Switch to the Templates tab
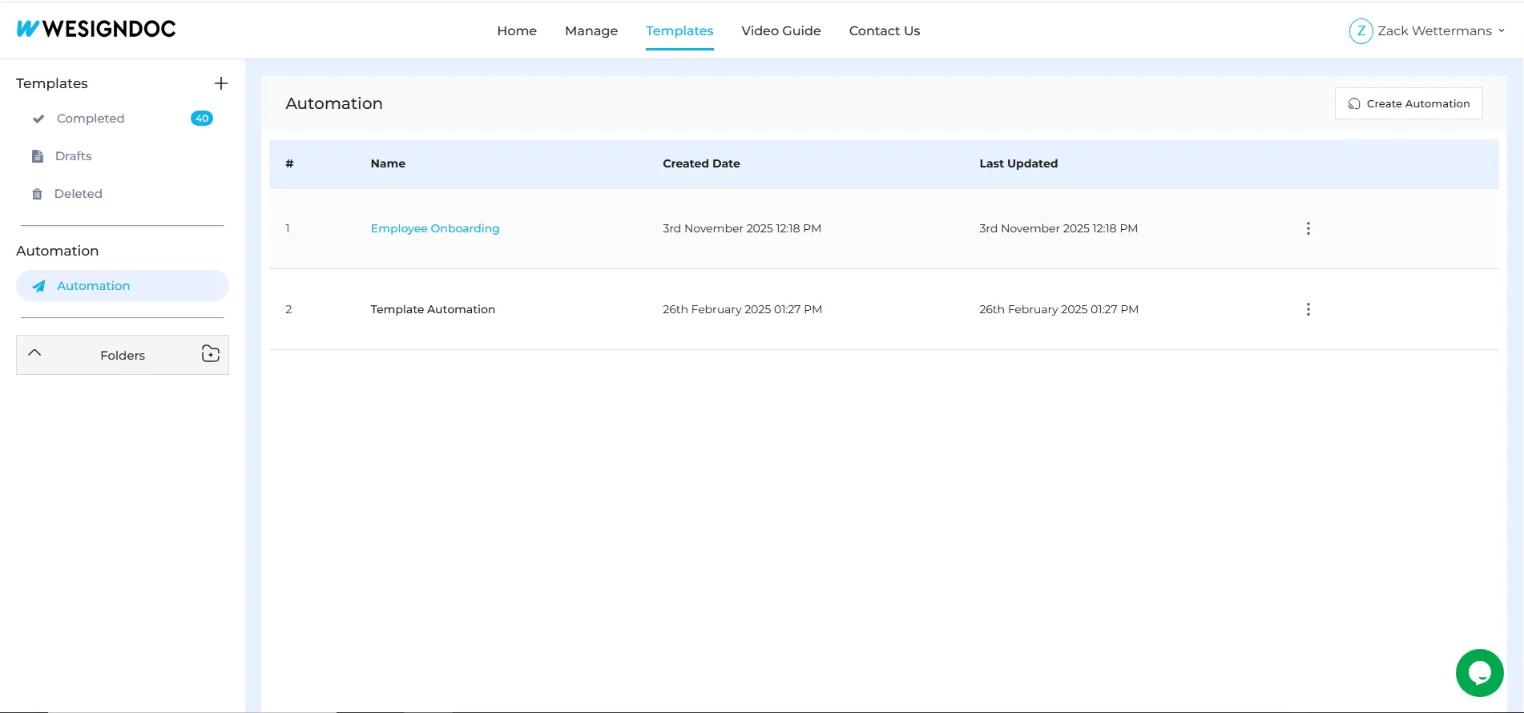Image resolution: width=1524 pixels, height=713 pixels. pos(679,31)
